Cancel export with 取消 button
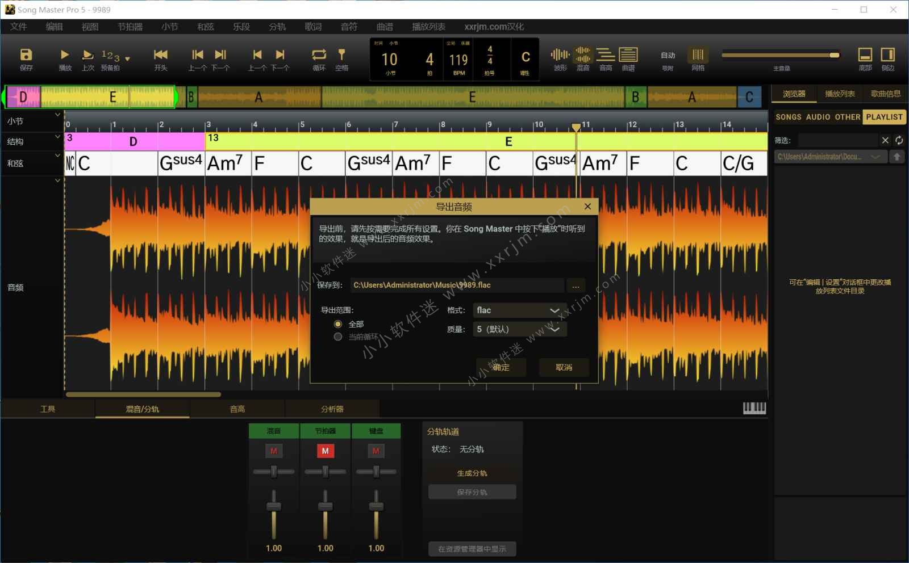This screenshot has width=909, height=563. click(564, 367)
